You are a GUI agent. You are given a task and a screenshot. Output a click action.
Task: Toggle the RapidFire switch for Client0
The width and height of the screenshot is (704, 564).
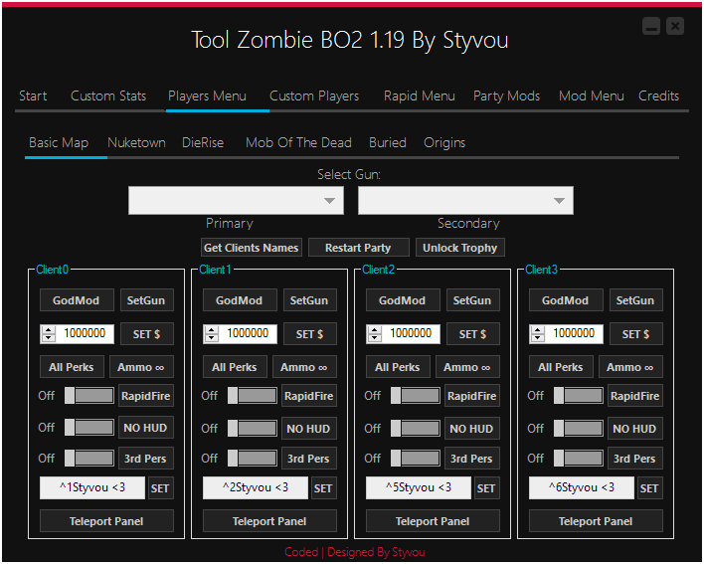pyautogui.click(x=89, y=396)
